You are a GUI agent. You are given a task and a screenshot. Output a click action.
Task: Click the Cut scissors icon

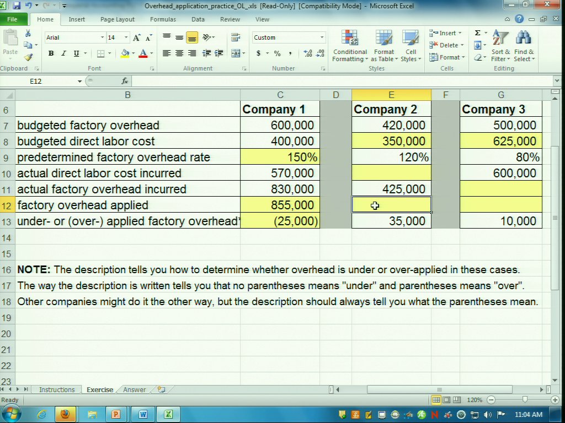point(28,34)
